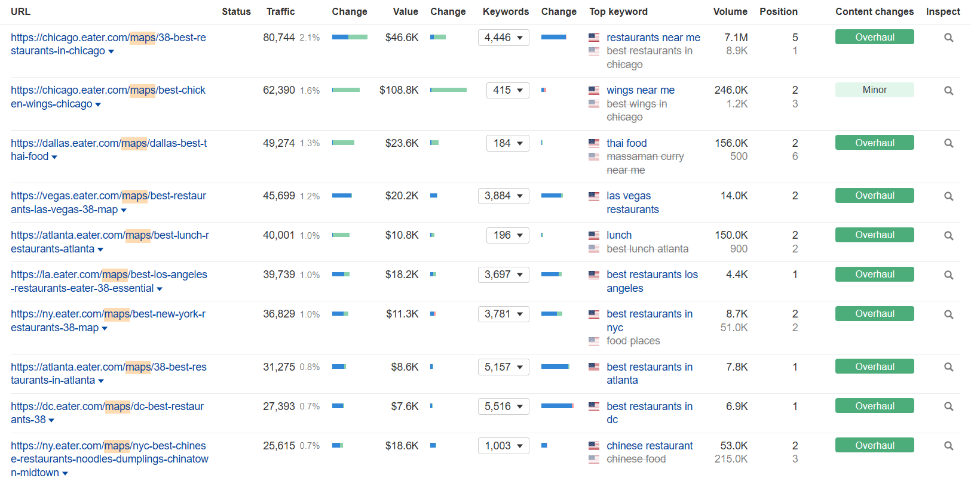Open the 3,697 keywords dropdown
The width and height of the screenshot is (971, 484).
pyautogui.click(x=504, y=275)
